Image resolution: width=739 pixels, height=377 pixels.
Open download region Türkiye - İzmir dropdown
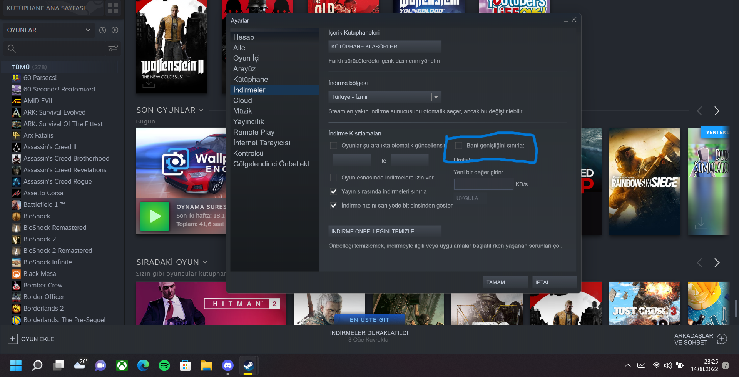pos(385,97)
